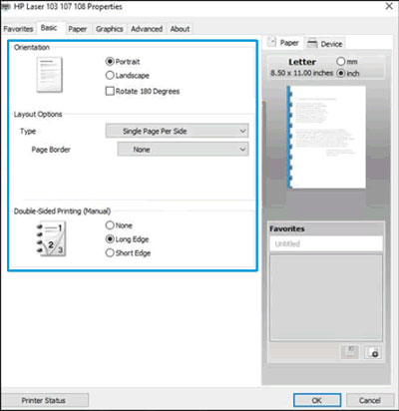Image resolution: width=399 pixels, height=411 pixels.
Task: Click the Device printer tab icon
Action: [x=312, y=43]
